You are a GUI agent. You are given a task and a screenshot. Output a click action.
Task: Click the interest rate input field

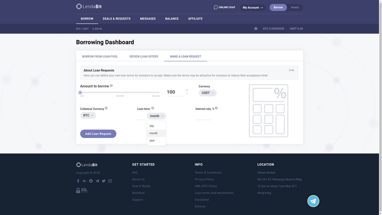coord(203,116)
